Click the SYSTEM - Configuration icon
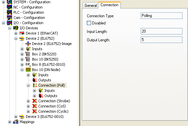The height and width of the screenshot is (126, 188). pyautogui.click(x=9, y=2)
